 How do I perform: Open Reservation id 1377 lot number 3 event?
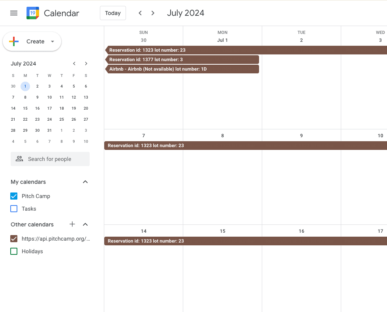pos(182,60)
